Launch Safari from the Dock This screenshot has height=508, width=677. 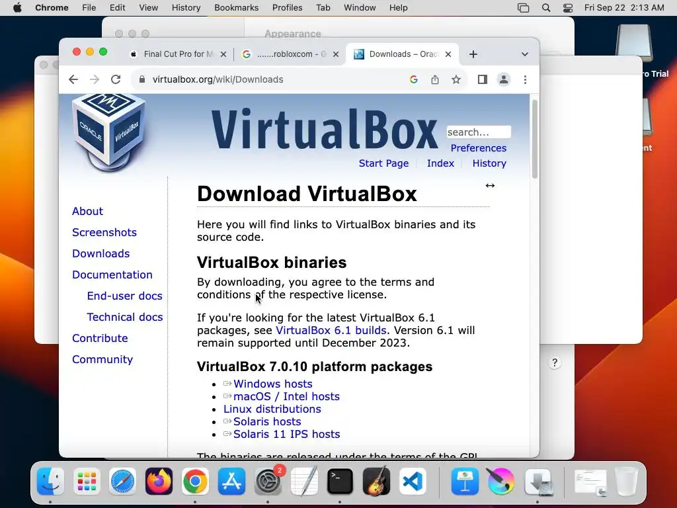click(x=122, y=481)
